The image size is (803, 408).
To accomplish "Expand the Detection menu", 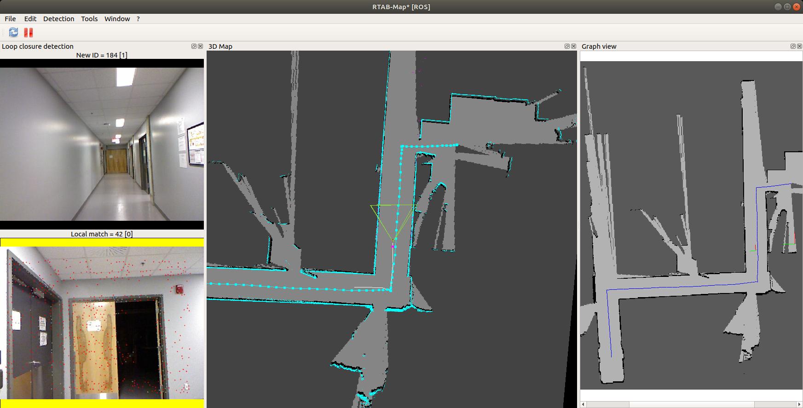I will pyautogui.click(x=58, y=19).
